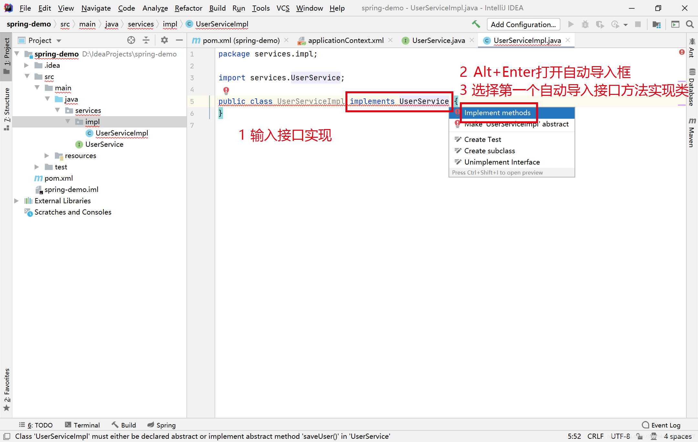
Task: Open the Project view dropdown
Action: point(59,41)
